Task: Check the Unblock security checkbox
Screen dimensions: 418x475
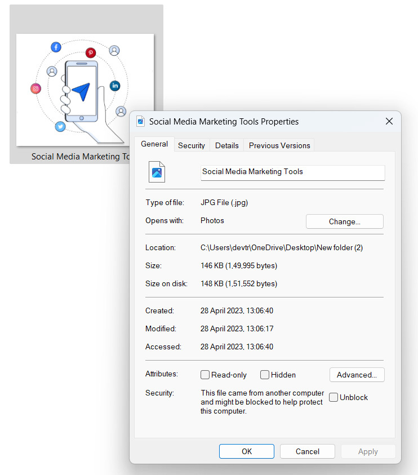Action: click(333, 397)
